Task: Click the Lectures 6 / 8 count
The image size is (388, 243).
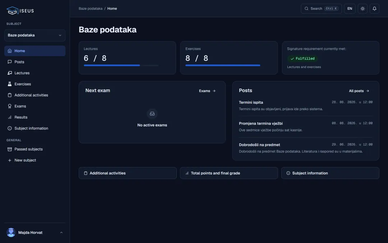Action: point(95,58)
